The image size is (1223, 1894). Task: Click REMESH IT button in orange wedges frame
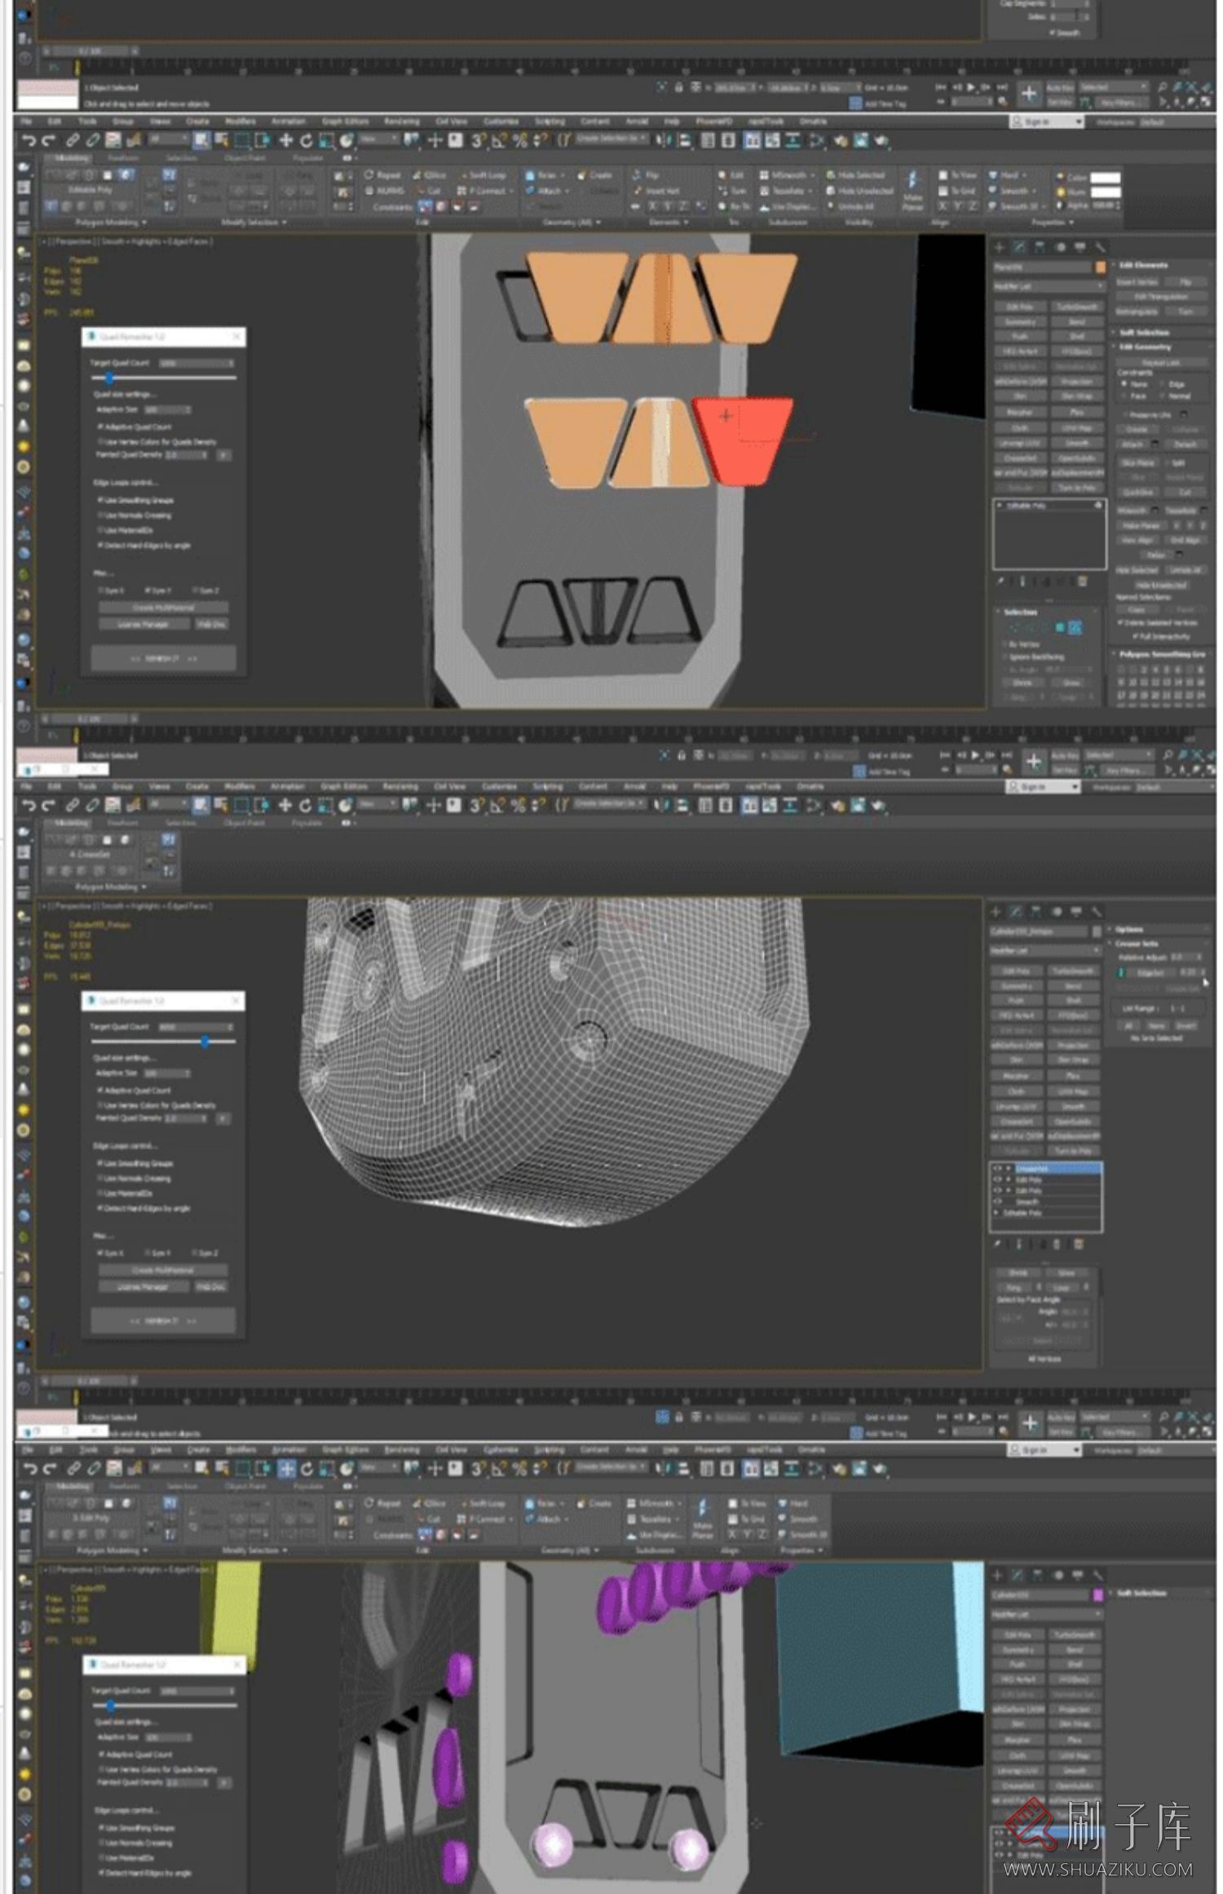coord(163,658)
